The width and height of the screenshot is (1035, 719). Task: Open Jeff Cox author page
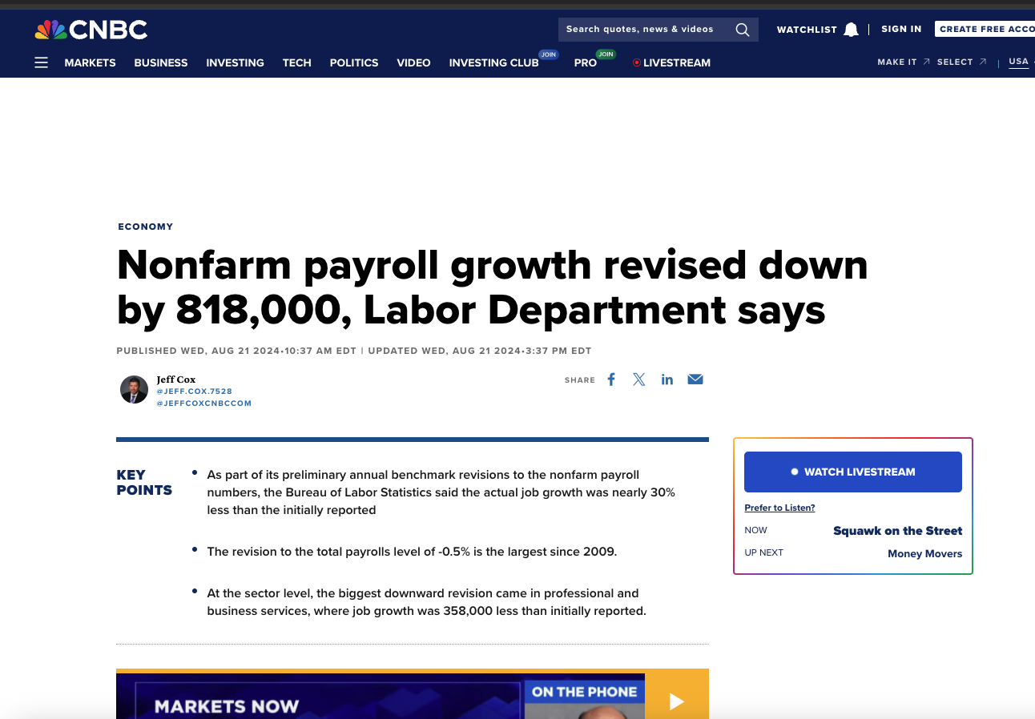(x=175, y=380)
